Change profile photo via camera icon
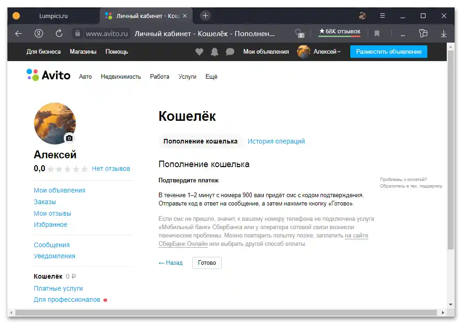462x324 pixels. click(69, 138)
